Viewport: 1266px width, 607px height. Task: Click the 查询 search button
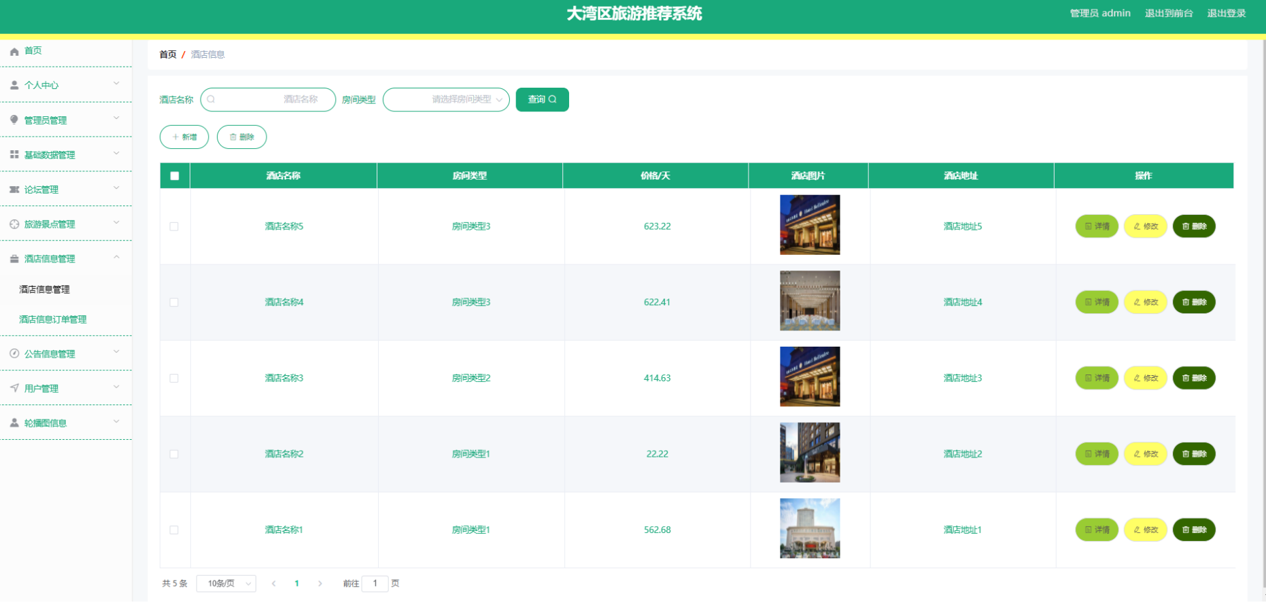tap(543, 99)
